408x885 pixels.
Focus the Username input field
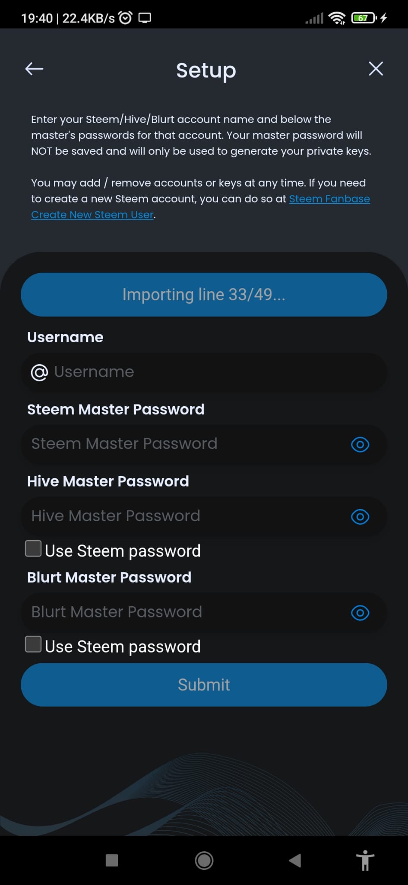204,372
